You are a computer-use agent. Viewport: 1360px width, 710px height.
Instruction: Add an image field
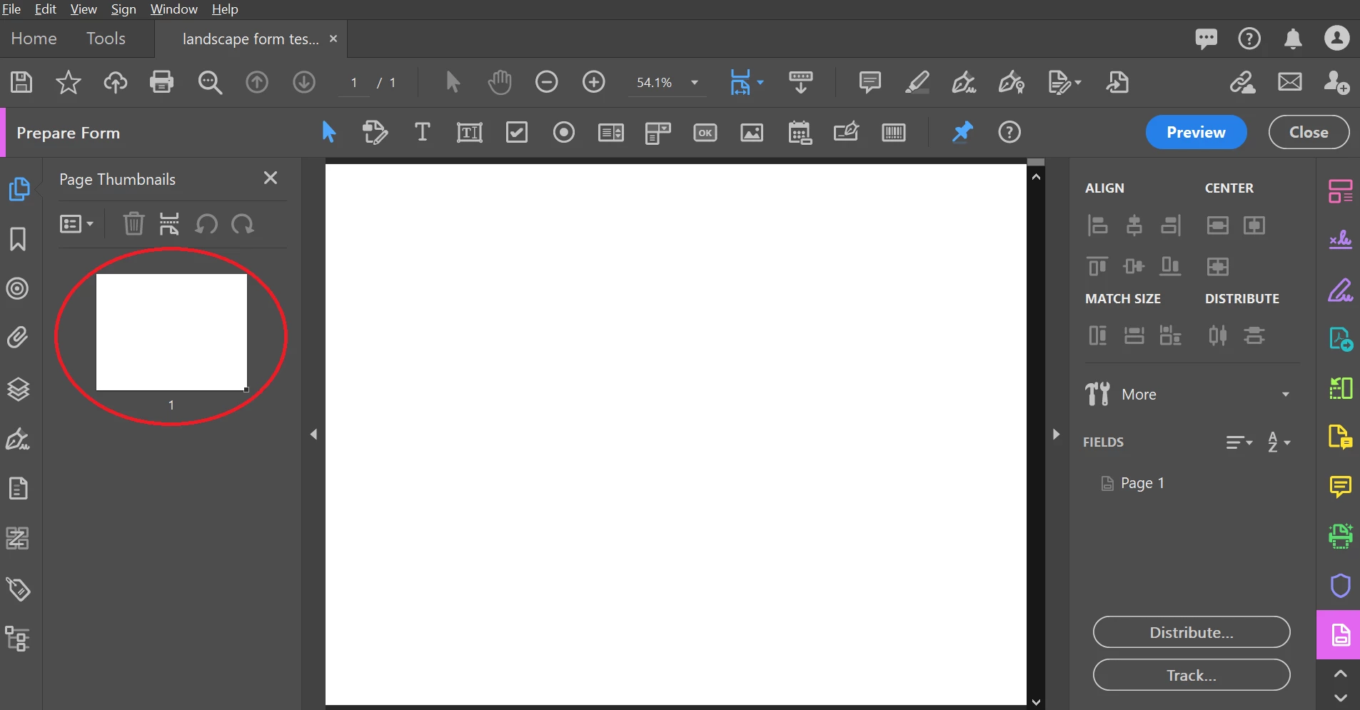tap(752, 133)
